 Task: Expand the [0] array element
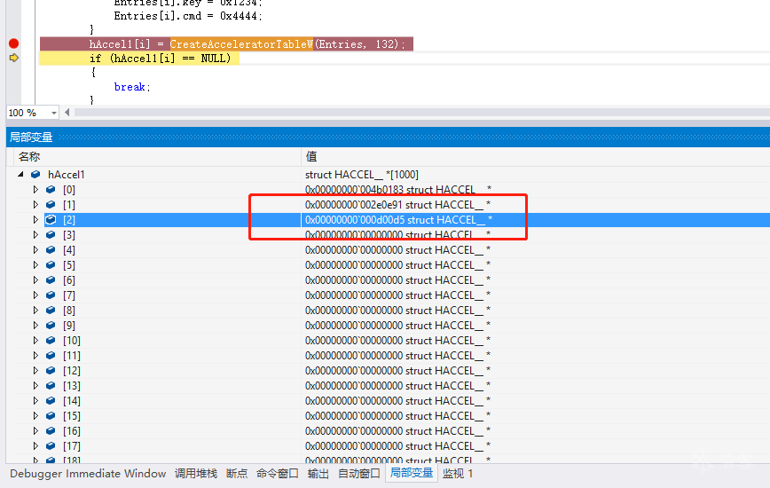point(35,190)
